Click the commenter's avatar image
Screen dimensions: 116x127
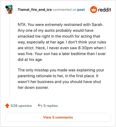[x=9, y=9]
